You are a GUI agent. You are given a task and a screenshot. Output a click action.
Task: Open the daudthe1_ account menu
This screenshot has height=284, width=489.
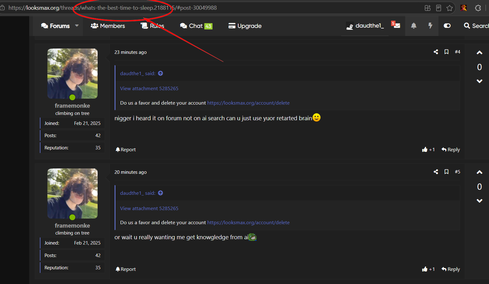pos(365,26)
